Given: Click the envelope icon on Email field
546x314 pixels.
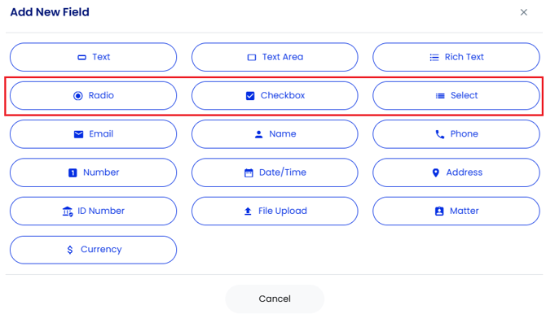Looking at the screenshot, I should click(79, 134).
